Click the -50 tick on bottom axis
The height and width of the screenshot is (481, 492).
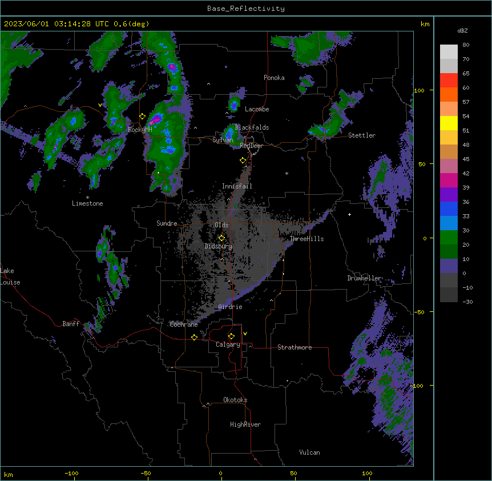[146, 473]
